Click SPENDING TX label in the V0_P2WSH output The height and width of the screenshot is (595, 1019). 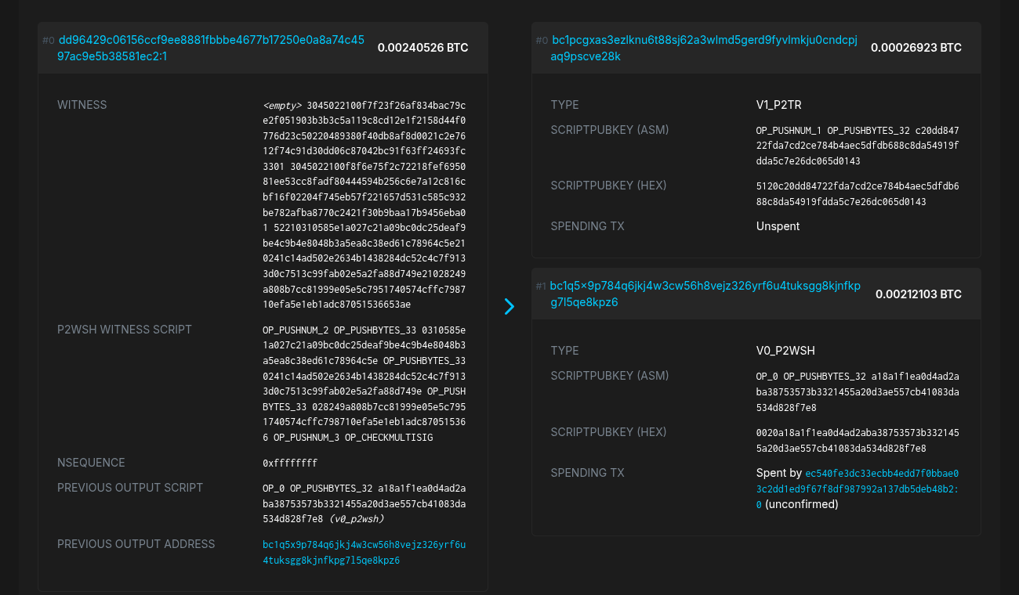tap(589, 473)
